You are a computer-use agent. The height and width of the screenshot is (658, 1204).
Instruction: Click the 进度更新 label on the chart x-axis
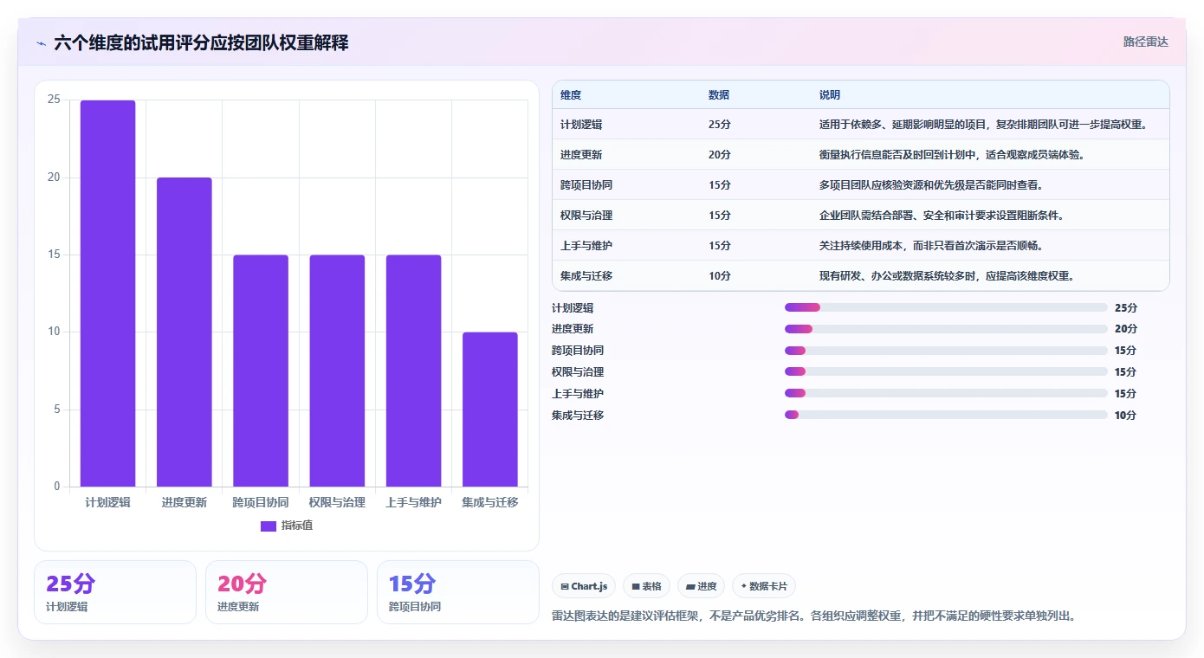click(x=184, y=502)
